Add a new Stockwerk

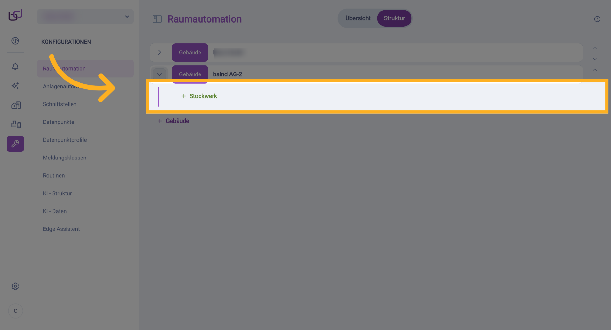tap(199, 96)
